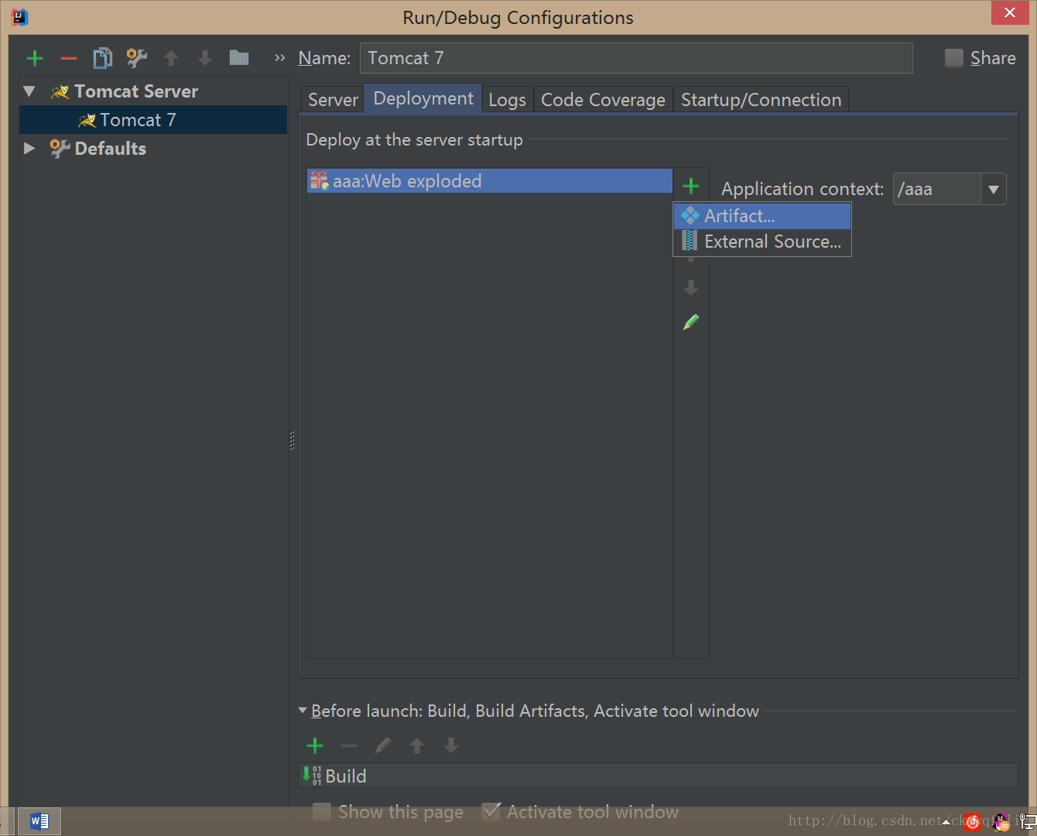Switch to the Server tab
The height and width of the screenshot is (836, 1037).
[333, 100]
